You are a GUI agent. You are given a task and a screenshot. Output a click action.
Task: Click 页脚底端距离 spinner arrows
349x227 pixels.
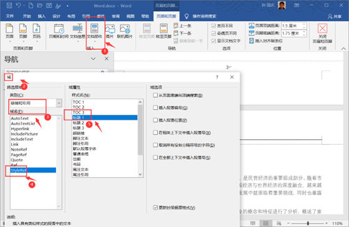click(x=304, y=34)
